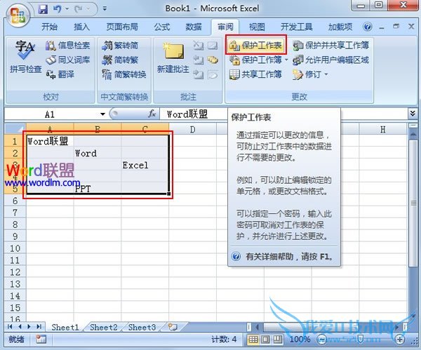Image resolution: width=421 pixels, height=350 pixels.
Task: Click the vertical scrollbar thumb
Action: 413,203
